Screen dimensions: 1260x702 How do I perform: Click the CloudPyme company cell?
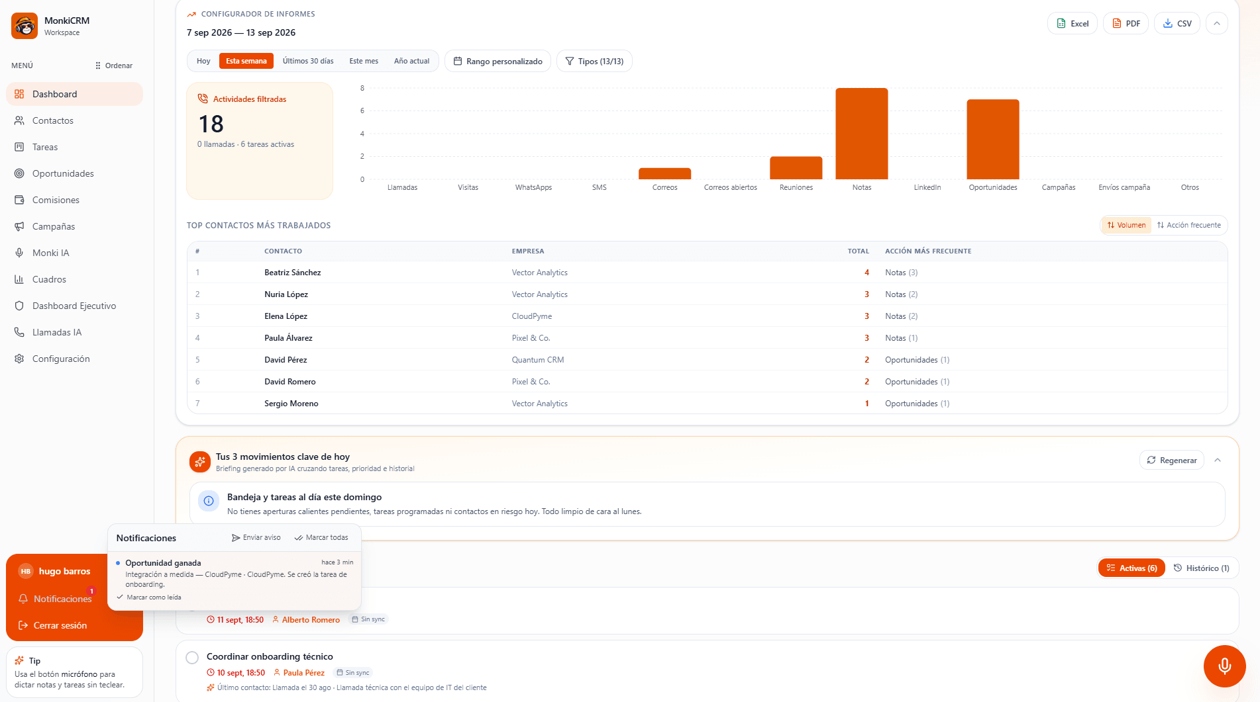532,316
